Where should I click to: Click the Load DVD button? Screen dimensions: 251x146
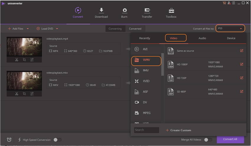pos(45,29)
